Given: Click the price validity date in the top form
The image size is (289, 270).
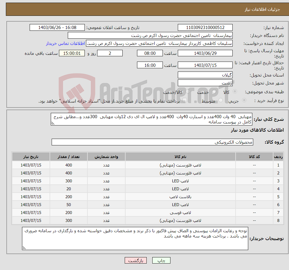Looking at the screenshot, I should coord(205,65).
